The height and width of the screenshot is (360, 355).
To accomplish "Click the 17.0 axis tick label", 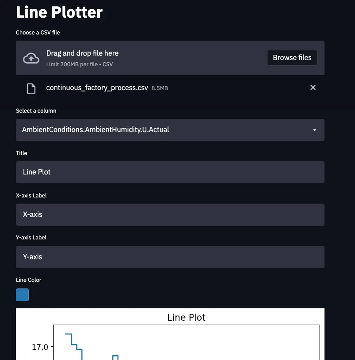I will [39, 347].
